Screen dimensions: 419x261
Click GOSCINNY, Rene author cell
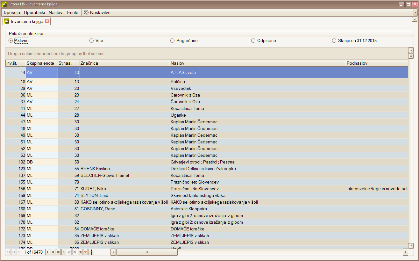click(125, 209)
